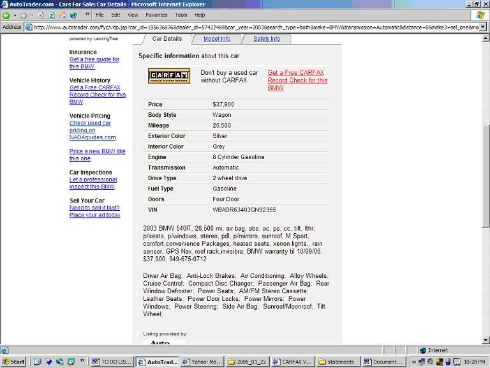Click the page icon in the status bar

pos(4,350)
